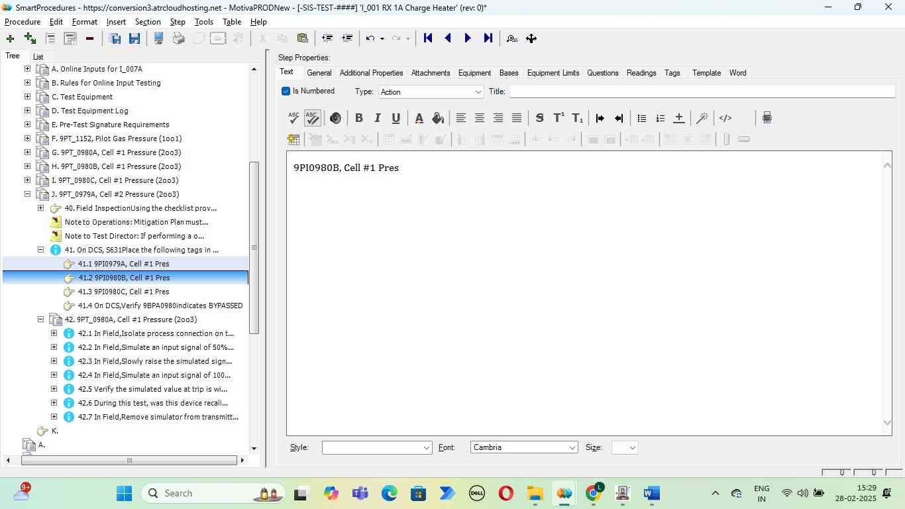Insert a bulleted list
The height and width of the screenshot is (509, 905).
tap(641, 118)
